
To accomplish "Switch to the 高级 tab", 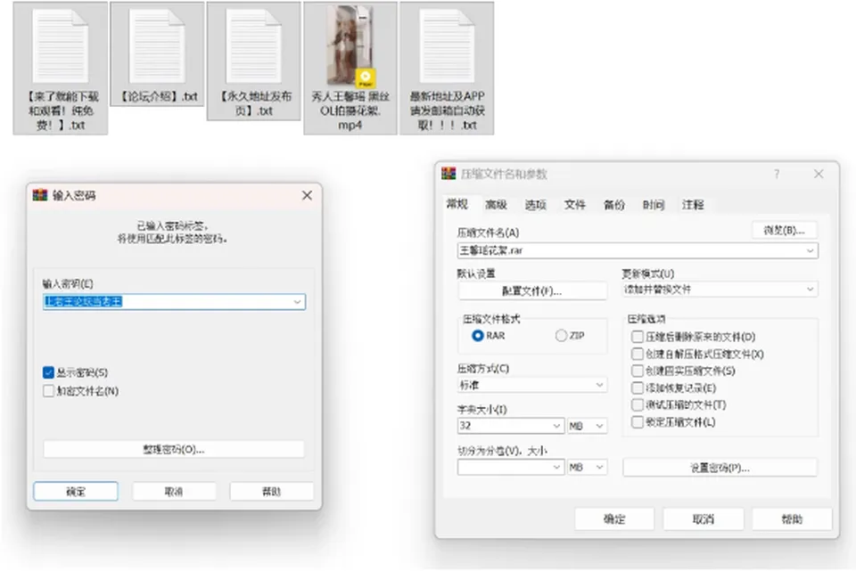I will [x=497, y=205].
